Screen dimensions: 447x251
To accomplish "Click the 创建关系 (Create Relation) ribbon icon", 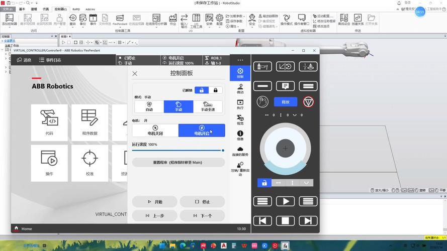I will tap(357, 20).
